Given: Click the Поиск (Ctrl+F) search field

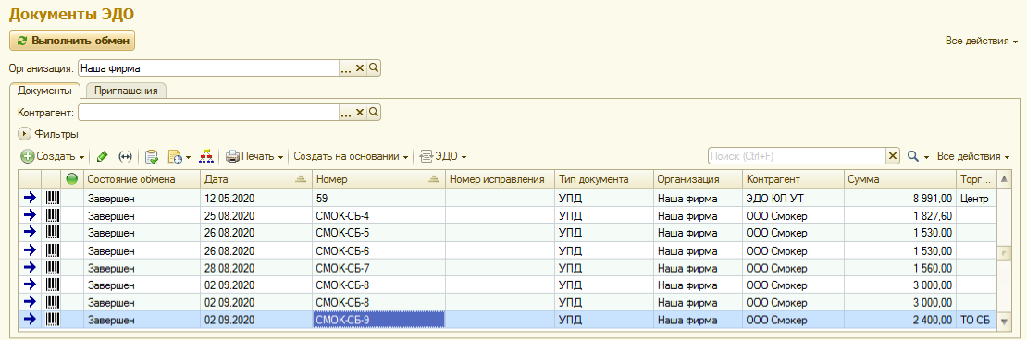Looking at the screenshot, I should point(797,156).
